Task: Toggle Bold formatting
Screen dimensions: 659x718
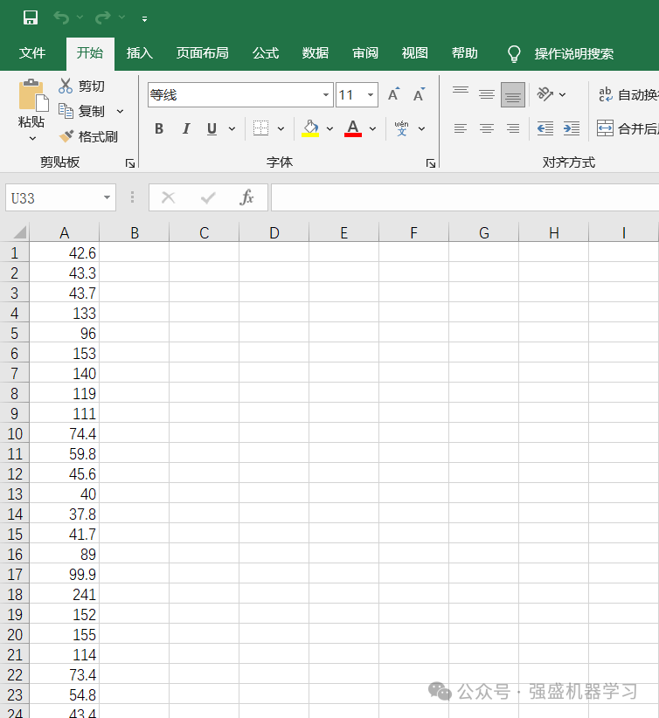Action: [159, 128]
